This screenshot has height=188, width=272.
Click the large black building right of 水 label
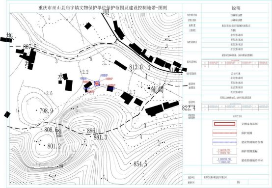pos(69,85)
